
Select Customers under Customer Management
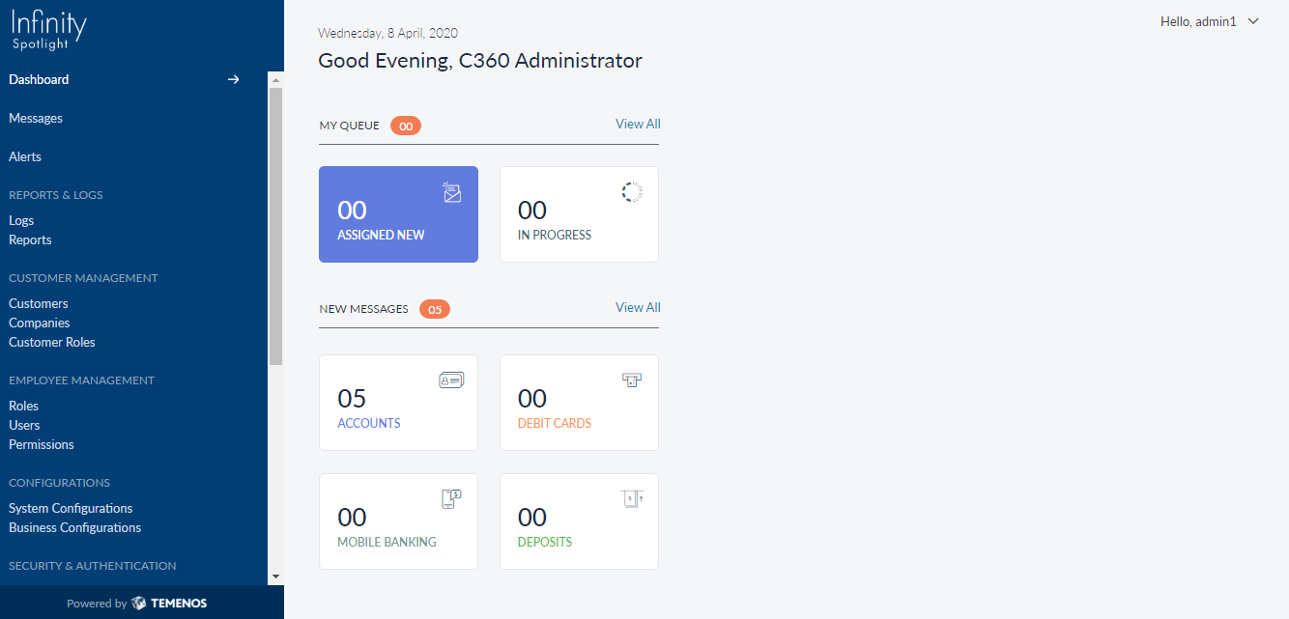coord(39,303)
